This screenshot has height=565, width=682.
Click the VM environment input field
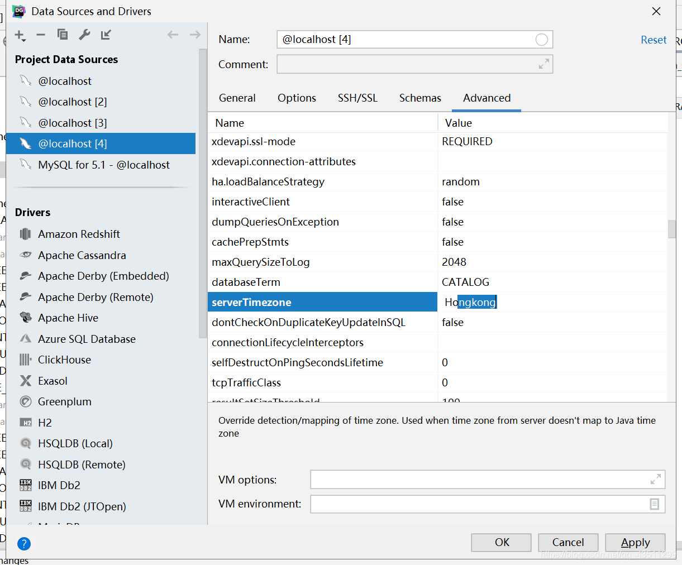point(488,504)
